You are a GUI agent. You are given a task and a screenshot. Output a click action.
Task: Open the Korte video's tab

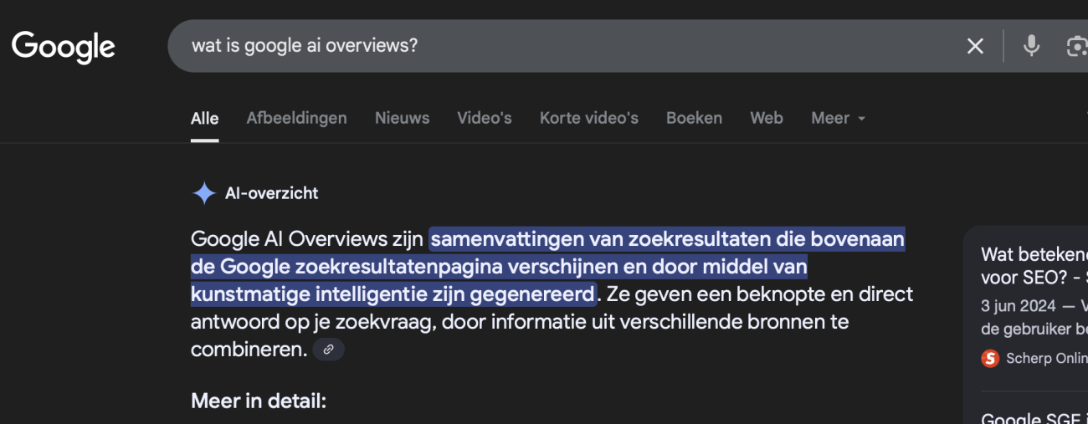click(x=588, y=118)
